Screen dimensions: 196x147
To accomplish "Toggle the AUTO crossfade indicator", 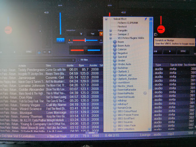I will coord(69,40).
